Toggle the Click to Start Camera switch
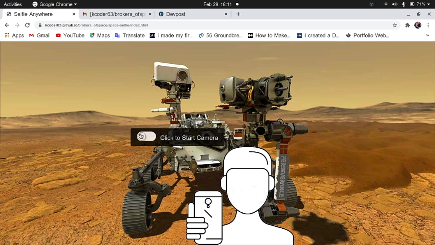Viewport: 435px width, 245px height. click(146, 136)
